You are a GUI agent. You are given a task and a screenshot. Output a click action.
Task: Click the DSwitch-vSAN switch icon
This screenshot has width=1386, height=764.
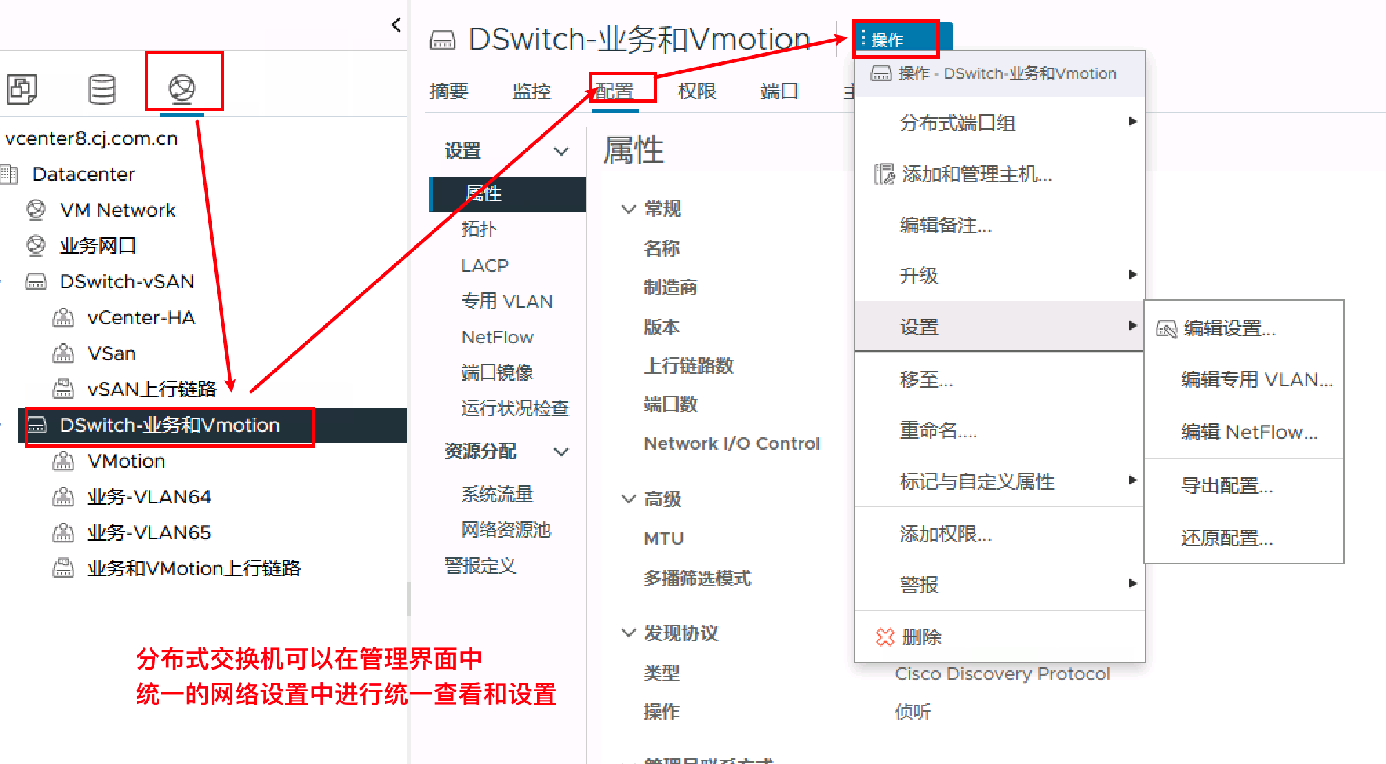pyautogui.click(x=36, y=281)
